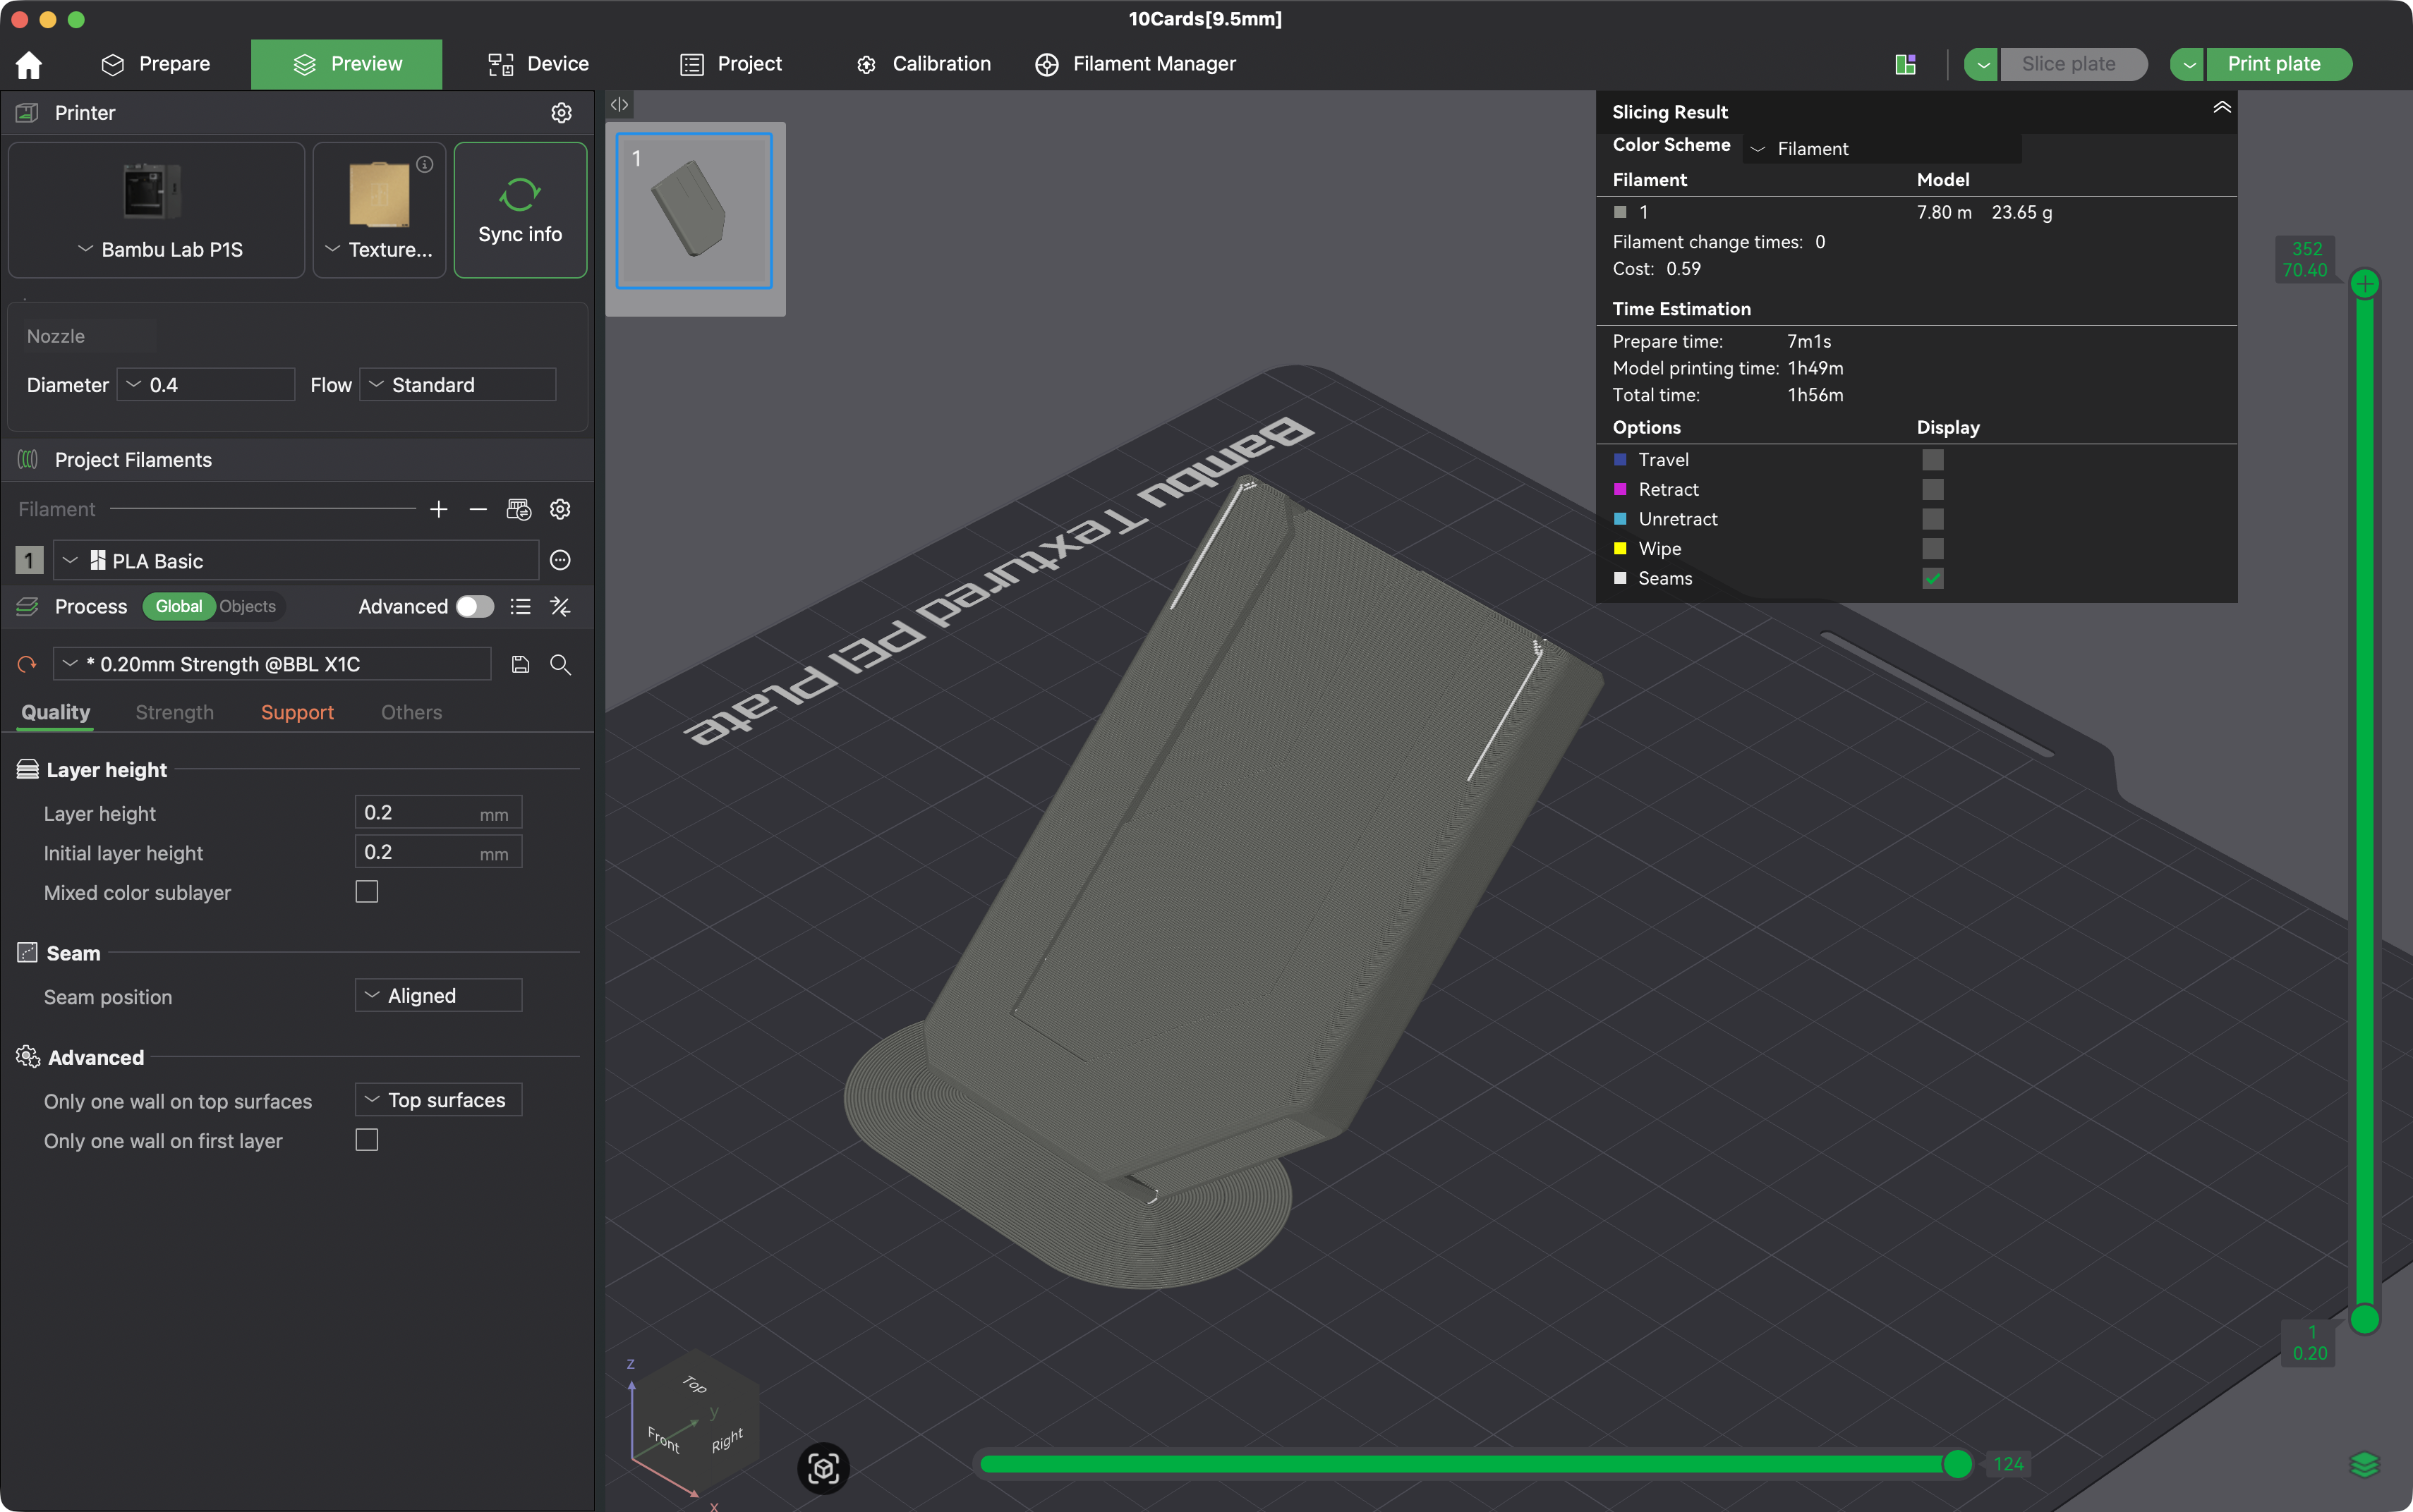Open PLA Basic filament dropdown

[x=296, y=560]
